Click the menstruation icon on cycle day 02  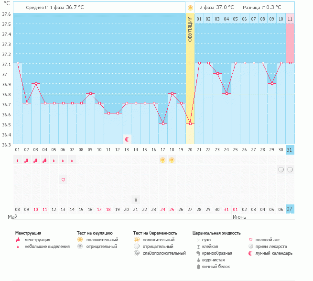27,160
